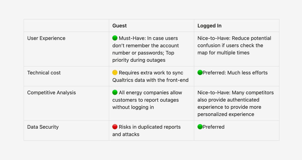Click the Technical cost row label
This screenshot has width=302, height=160.
coord(44,73)
